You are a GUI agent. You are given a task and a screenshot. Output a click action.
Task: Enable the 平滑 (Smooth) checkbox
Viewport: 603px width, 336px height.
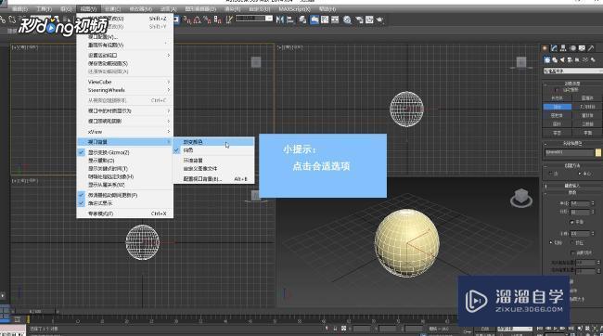pos(571,222)
